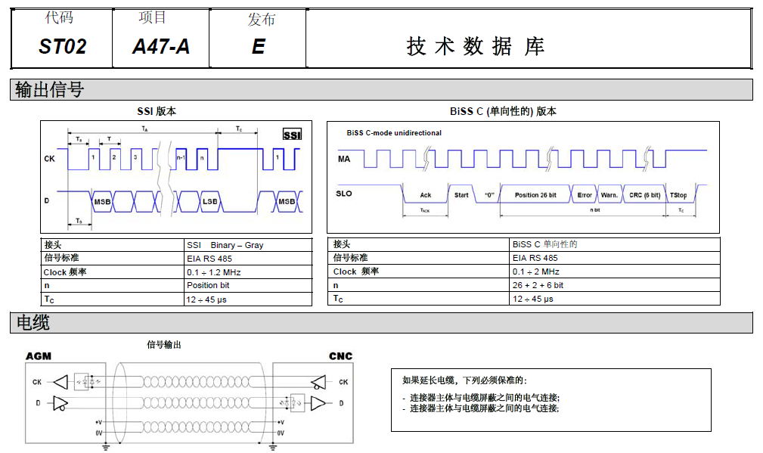Click the AGM side D receiver triangle
The width and height of the screenshot is (763, 453).
pyautogui.click(x=60, y=403)
